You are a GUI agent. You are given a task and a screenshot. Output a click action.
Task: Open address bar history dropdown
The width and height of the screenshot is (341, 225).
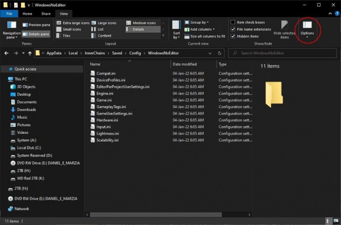tap(210, 53)
